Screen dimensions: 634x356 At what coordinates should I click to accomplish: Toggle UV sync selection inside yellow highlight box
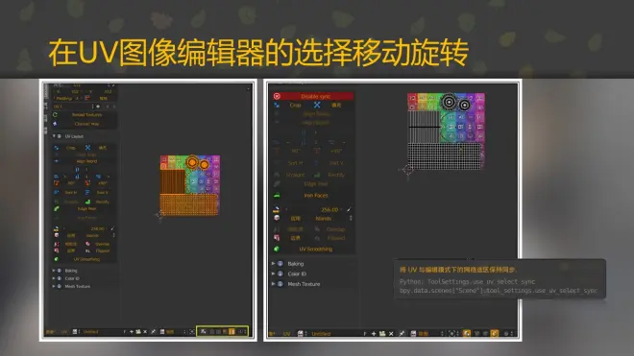click(204, 332)
